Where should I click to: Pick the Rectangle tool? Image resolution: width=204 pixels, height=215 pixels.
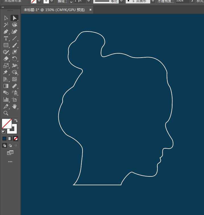coord(6,45)
